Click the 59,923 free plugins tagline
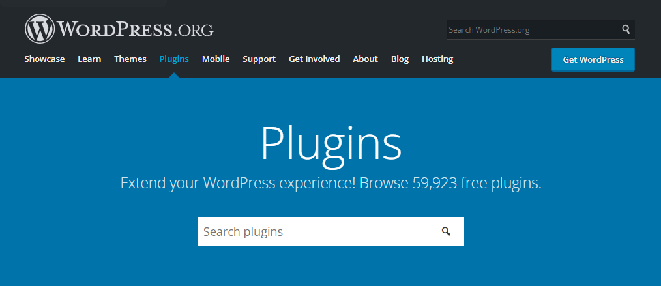 pos(330,183)
